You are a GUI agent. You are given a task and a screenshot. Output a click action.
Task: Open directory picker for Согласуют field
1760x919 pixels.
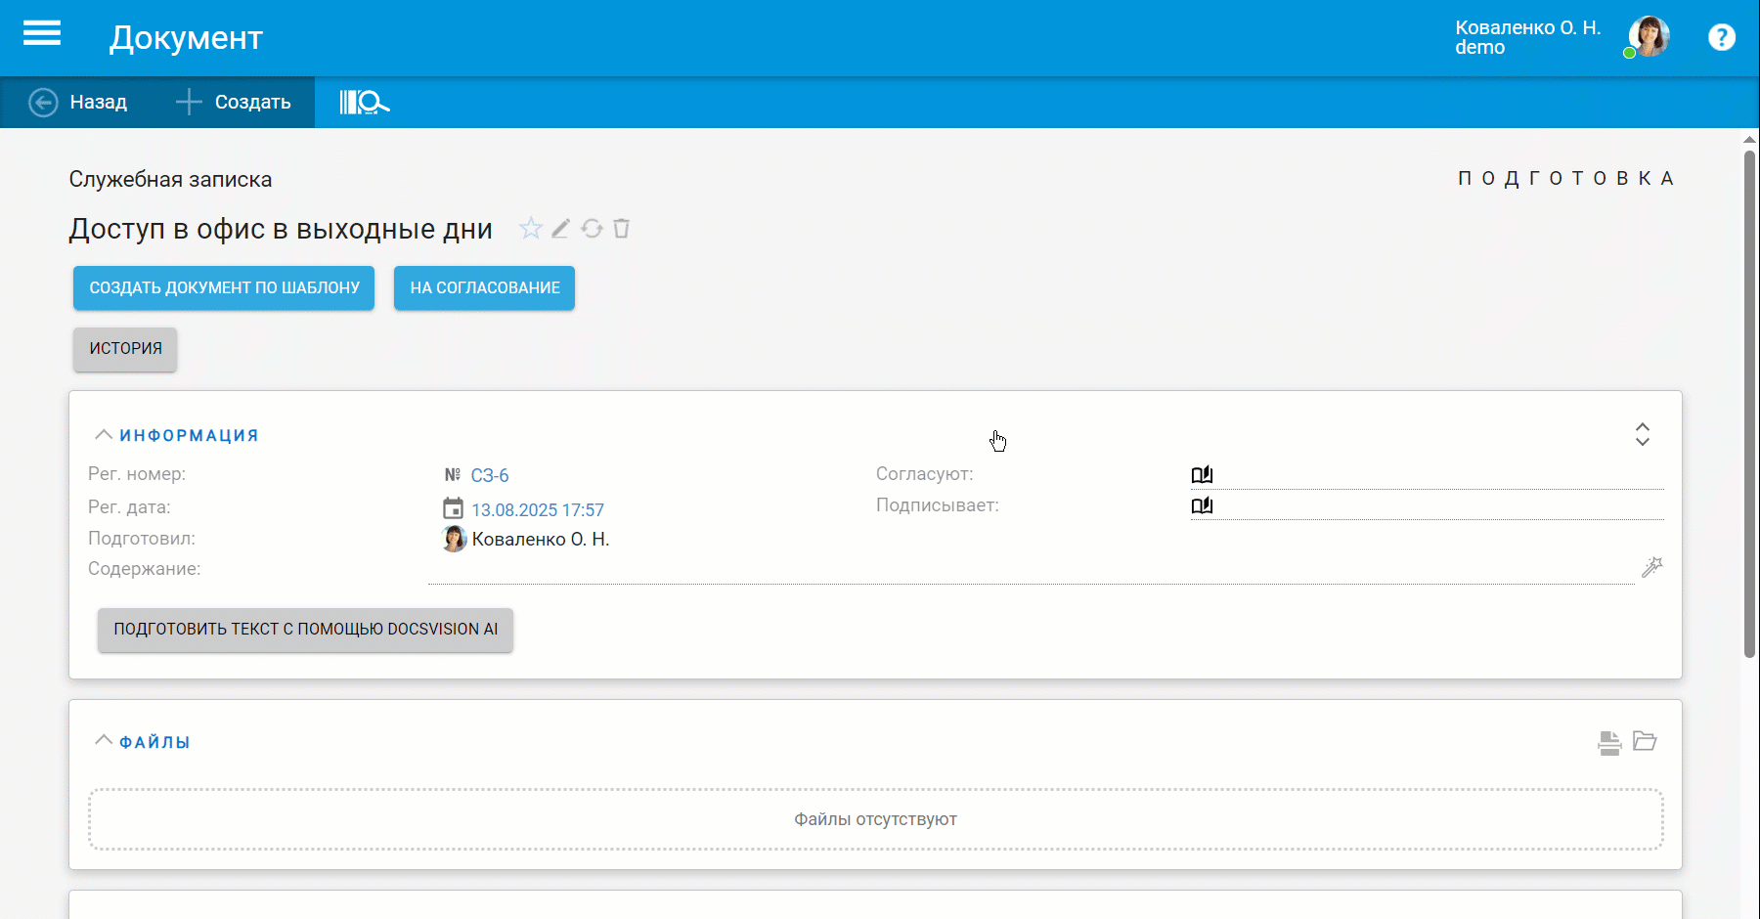1202,474
